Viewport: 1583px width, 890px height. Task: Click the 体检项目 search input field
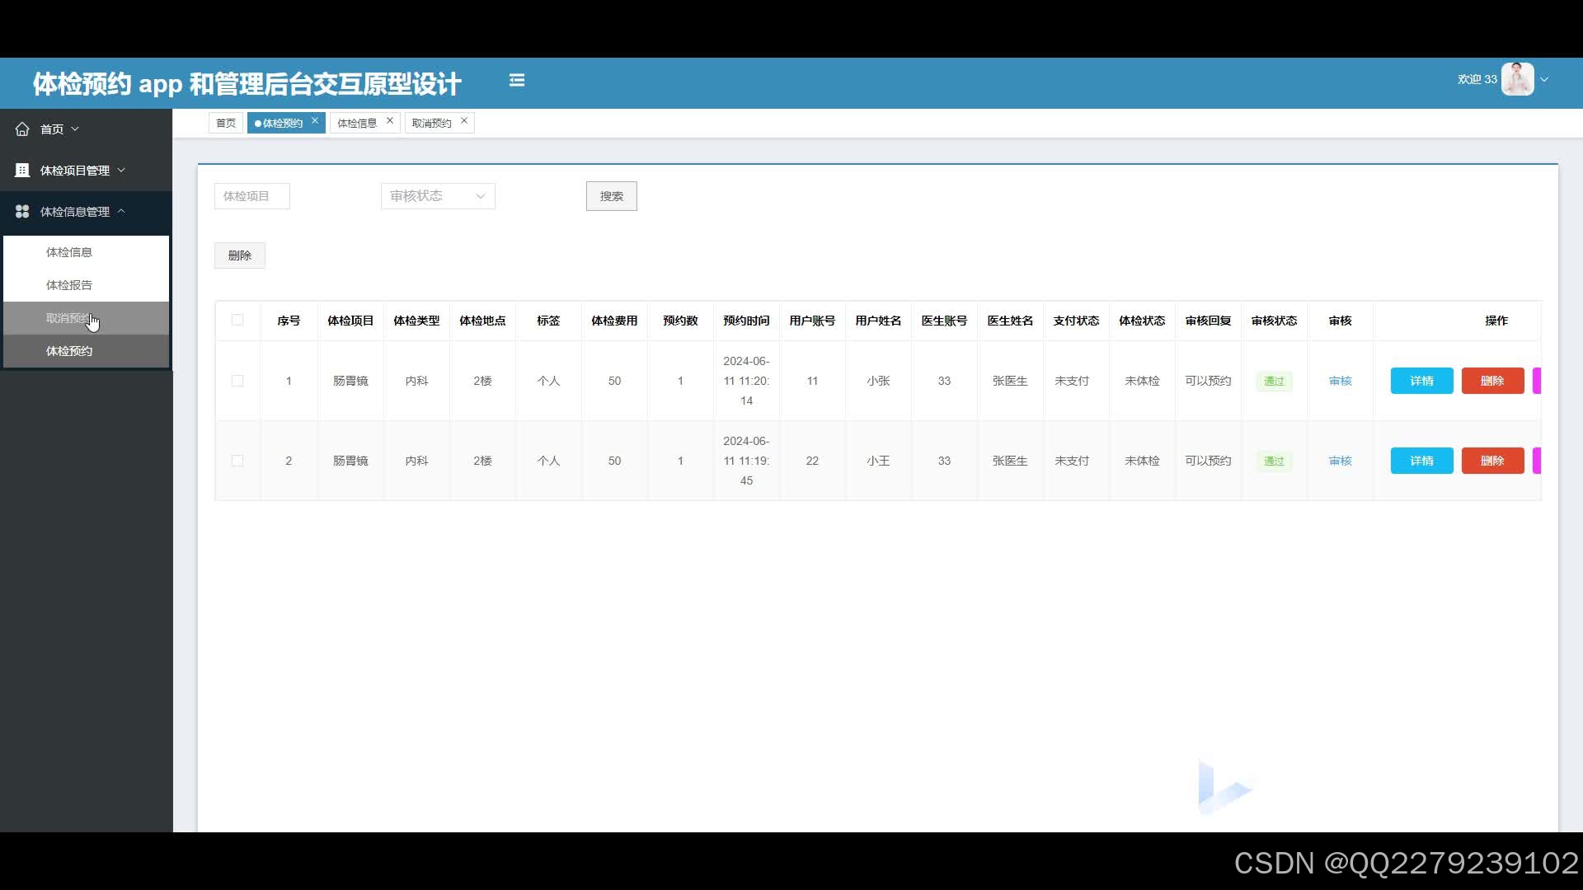[x=251, y=196]
